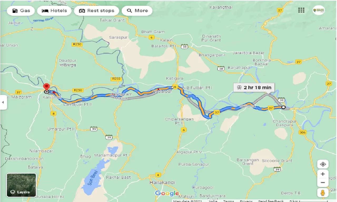
Task: Show Rest stops on the map
Action: (96, 11)
